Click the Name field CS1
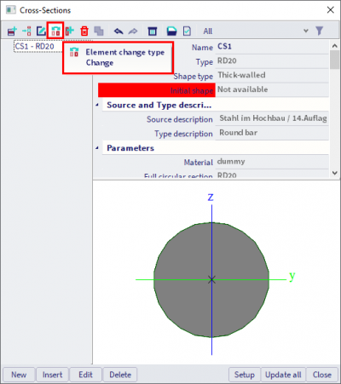This screenshot has height=384, width=341. (272, 47)
